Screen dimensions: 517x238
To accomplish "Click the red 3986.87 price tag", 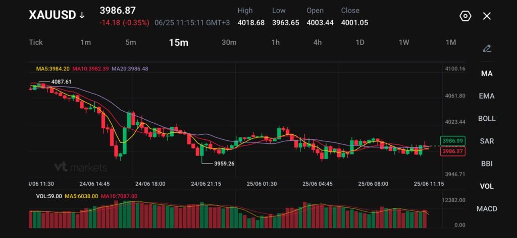I will pyautogui.click(x=452, y=151).
